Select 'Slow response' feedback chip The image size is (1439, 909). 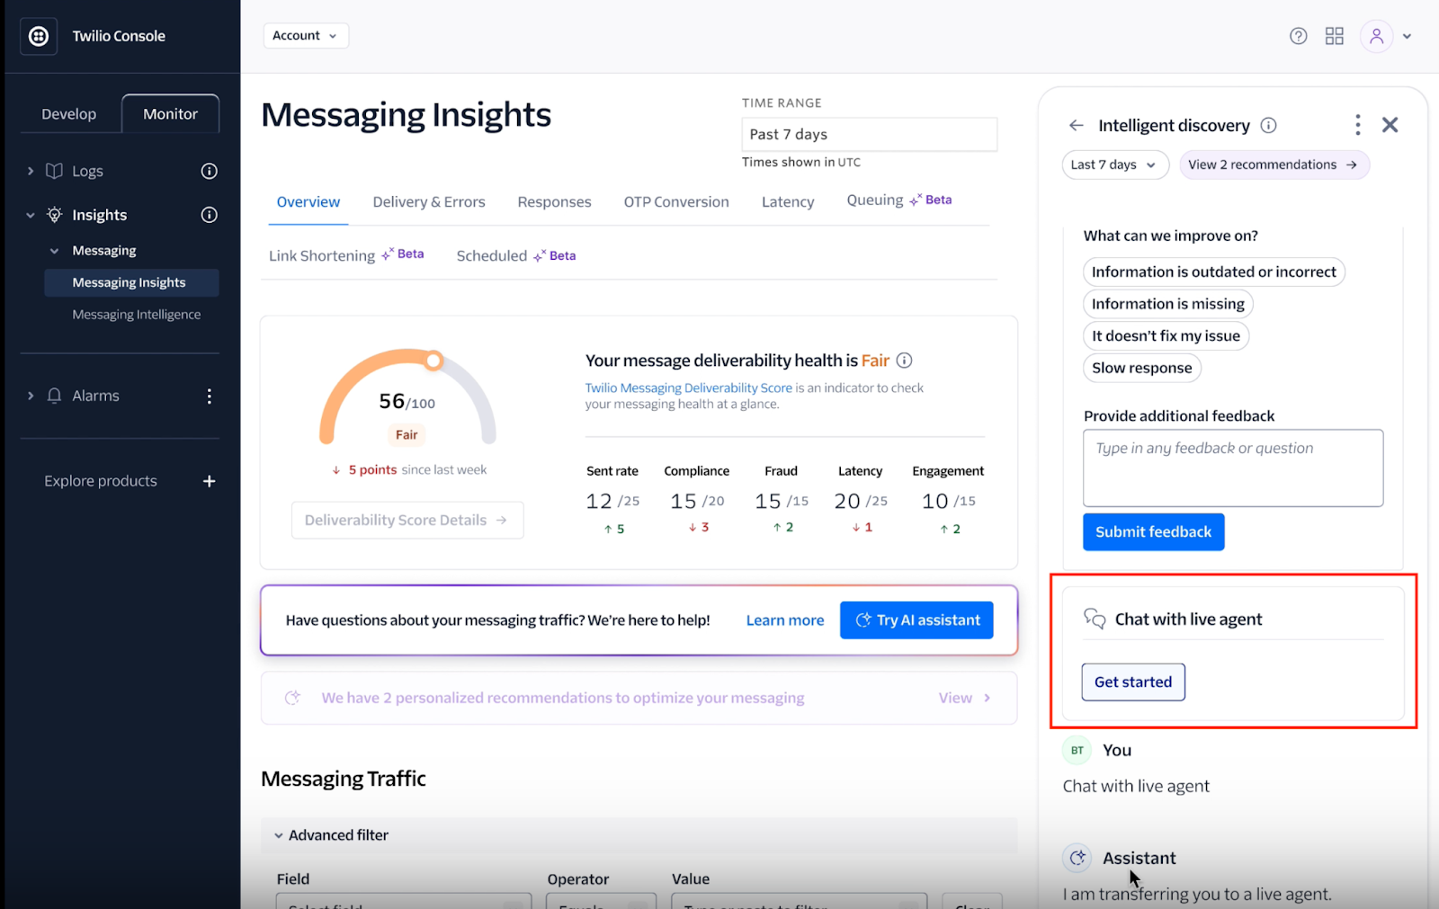1142,368
